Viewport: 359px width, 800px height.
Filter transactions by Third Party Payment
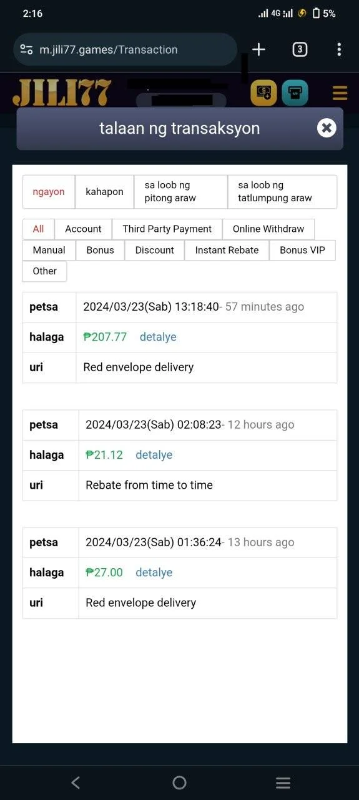(167, 229)
